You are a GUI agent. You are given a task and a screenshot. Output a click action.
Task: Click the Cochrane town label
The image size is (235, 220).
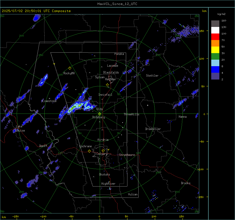point(85,146)
